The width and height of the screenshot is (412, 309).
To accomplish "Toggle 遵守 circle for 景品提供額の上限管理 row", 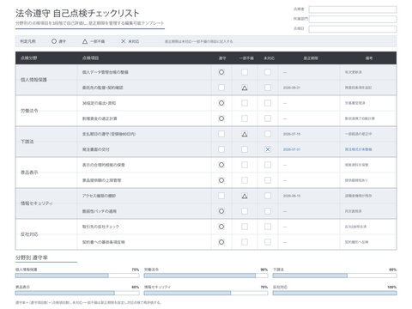I will point(221,180).
